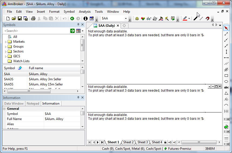Image resolution: width=232 pixels, height=153 pixels.
Task: Pin the Symbols panel
Action: (x=78, y=25)
